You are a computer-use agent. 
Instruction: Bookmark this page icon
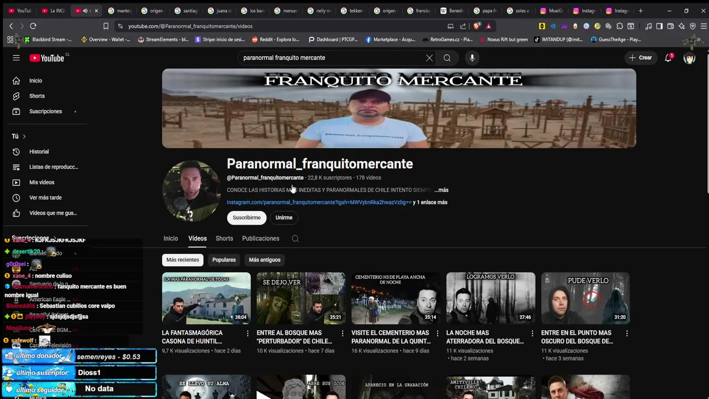point(106,26)
